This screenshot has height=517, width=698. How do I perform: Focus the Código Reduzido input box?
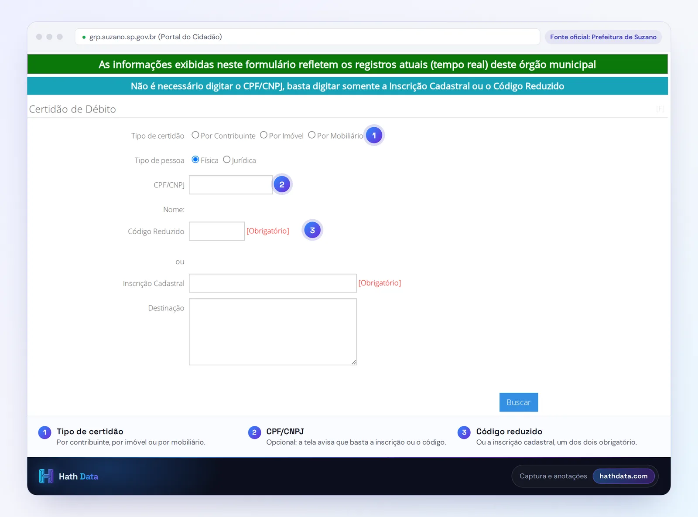click(217, 231)
